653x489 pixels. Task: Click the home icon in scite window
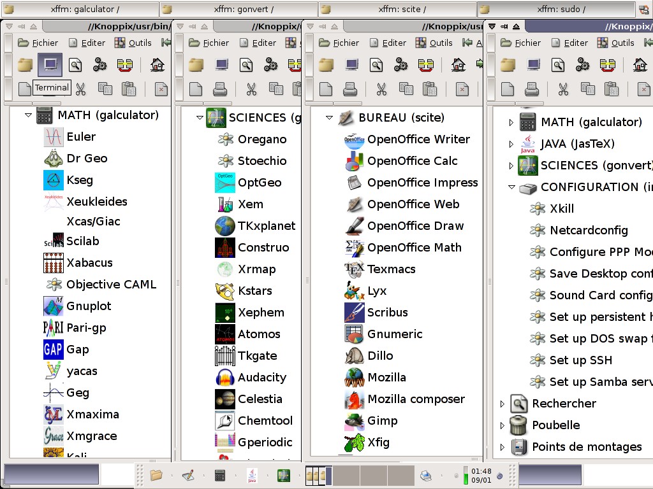[x=458, y=64]
